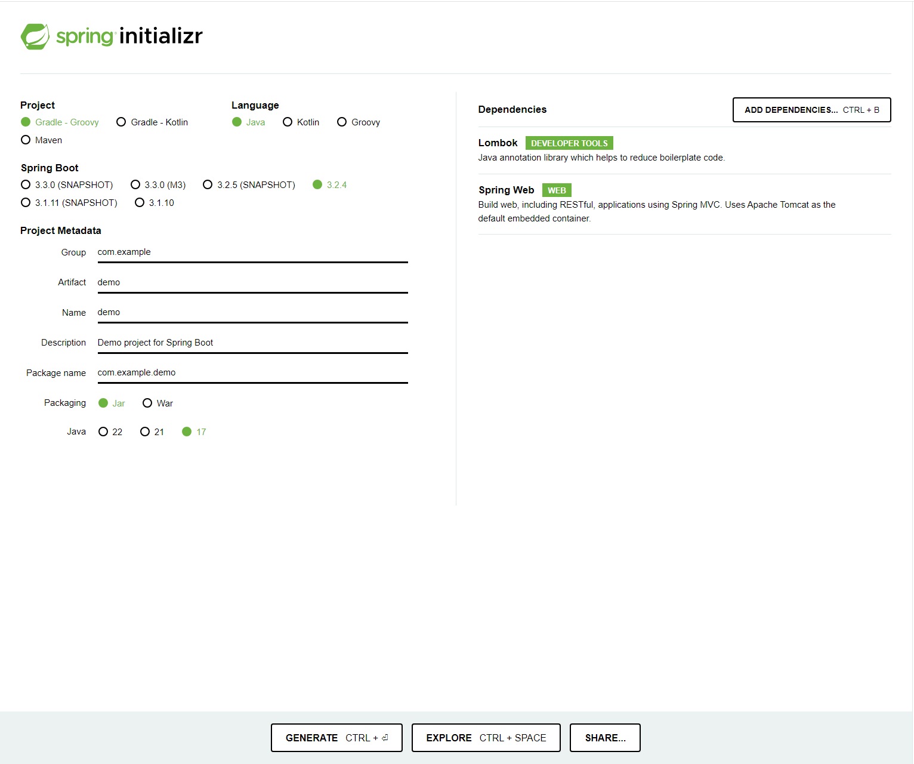
Task: Click the Explore project button
Action: pyautogui.click(x=486, y=738)
